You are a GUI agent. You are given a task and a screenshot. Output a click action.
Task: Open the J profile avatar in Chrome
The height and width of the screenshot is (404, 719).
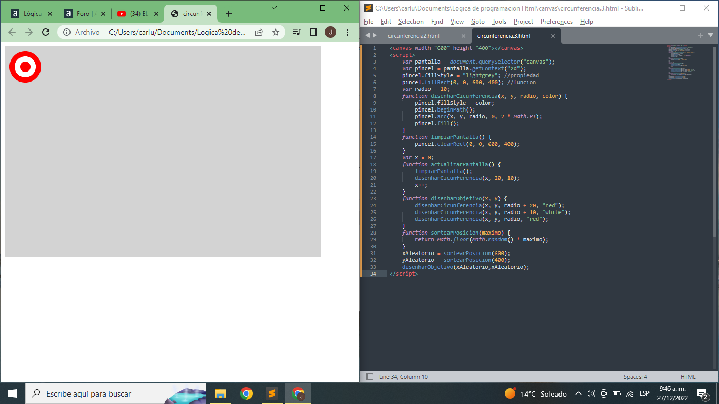(331, 32)
